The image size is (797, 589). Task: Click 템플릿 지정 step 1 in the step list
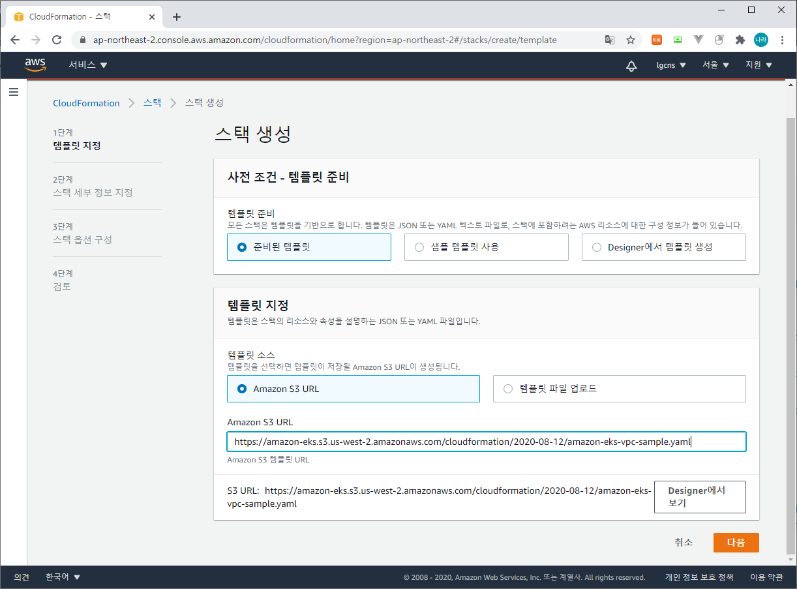pos(77,146)
